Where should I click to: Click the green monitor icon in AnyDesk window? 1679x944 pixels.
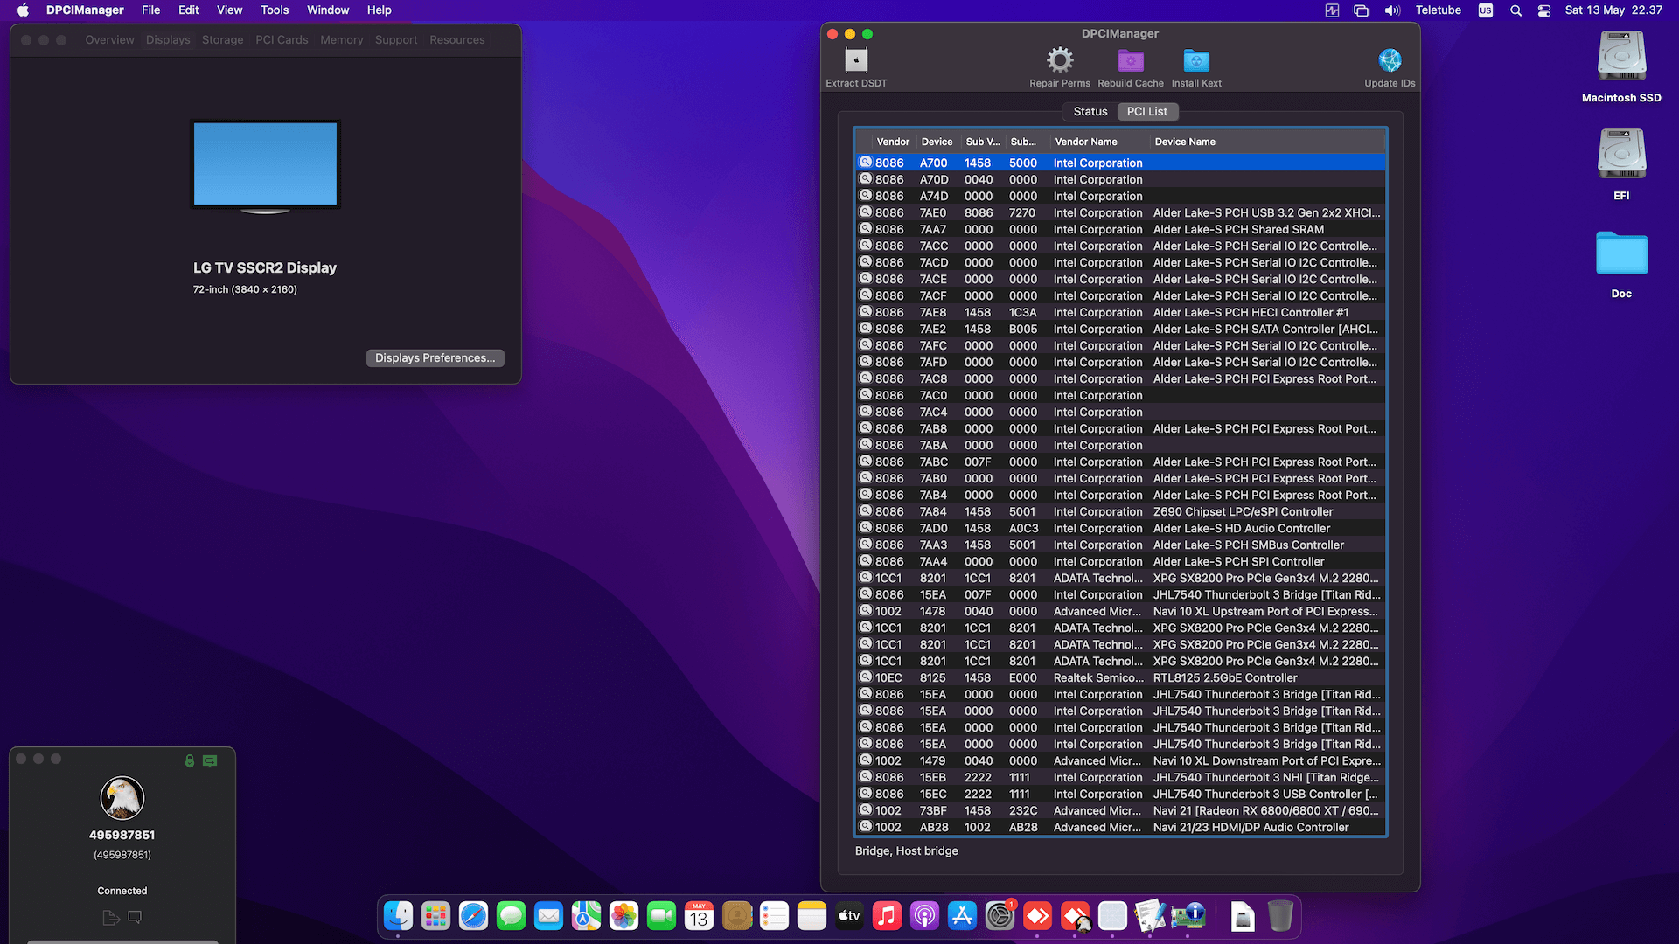click(210, 760)
